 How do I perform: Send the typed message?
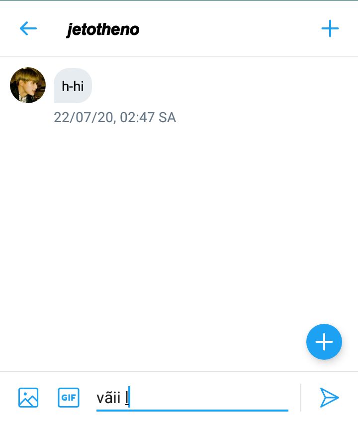330,398
